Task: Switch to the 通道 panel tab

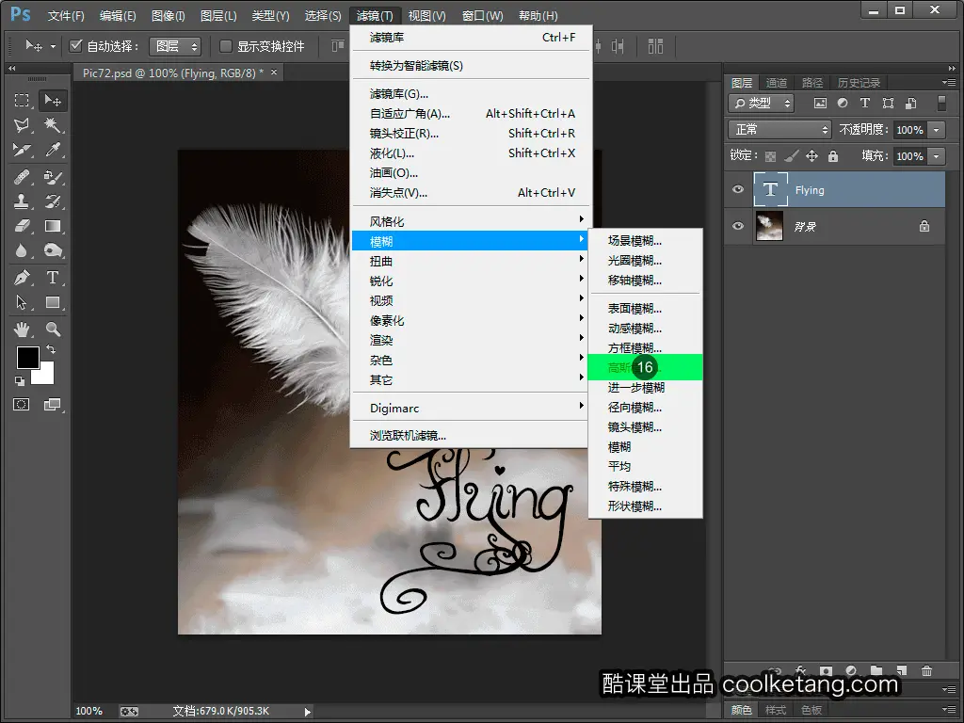Action: (777, 83)
